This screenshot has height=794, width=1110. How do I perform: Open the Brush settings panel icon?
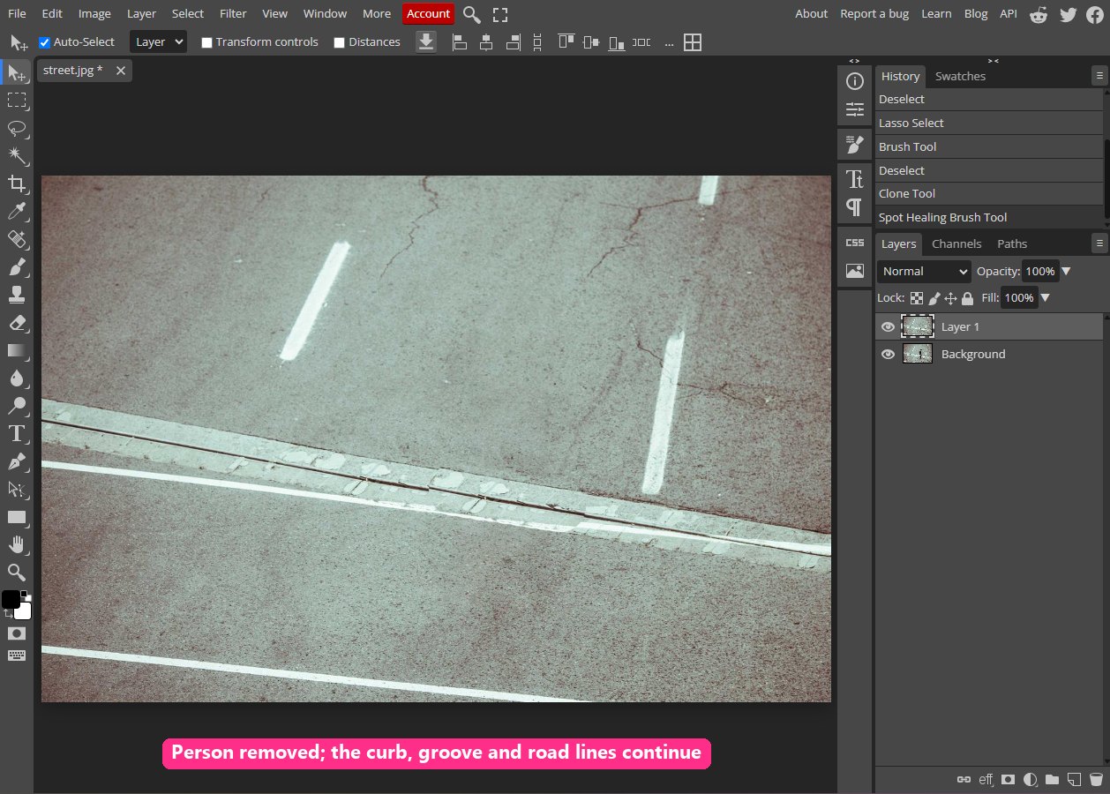854,145
